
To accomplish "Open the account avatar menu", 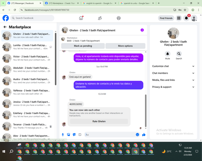I will [x=194, y=18].
